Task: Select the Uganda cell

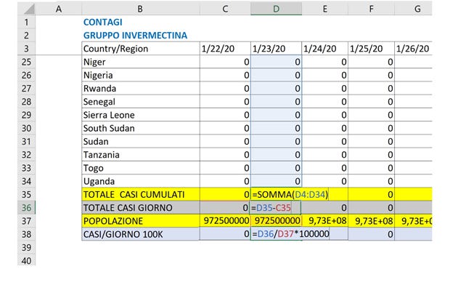Action: click(x=141, y=181)
